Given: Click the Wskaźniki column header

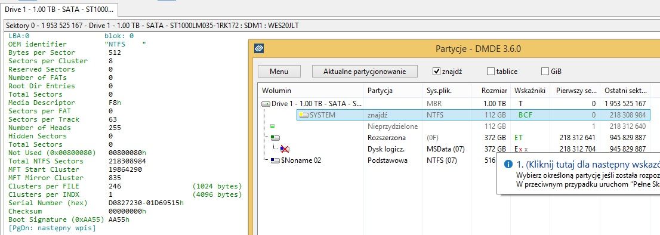Looking at the screenshot, I should point(530,91).
